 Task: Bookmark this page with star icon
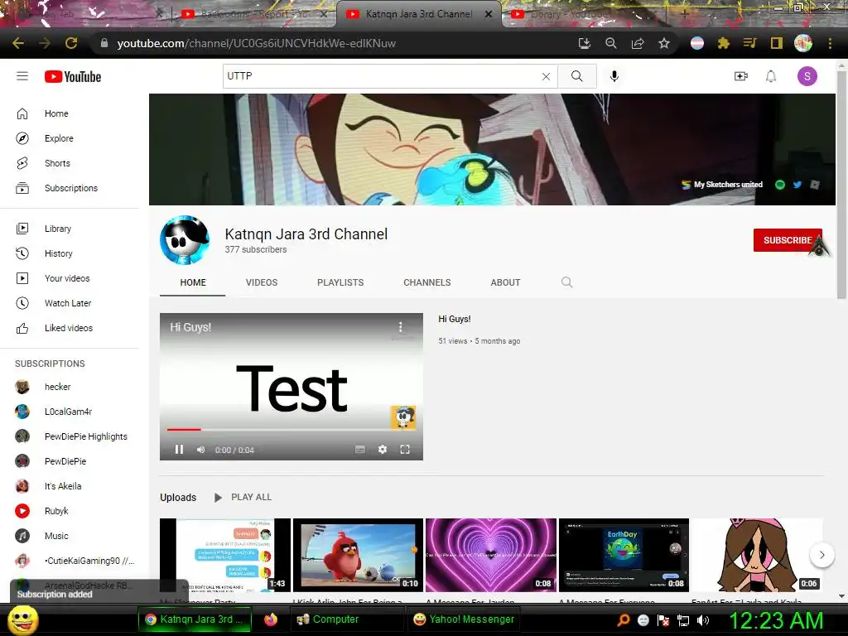coord(664,43)
